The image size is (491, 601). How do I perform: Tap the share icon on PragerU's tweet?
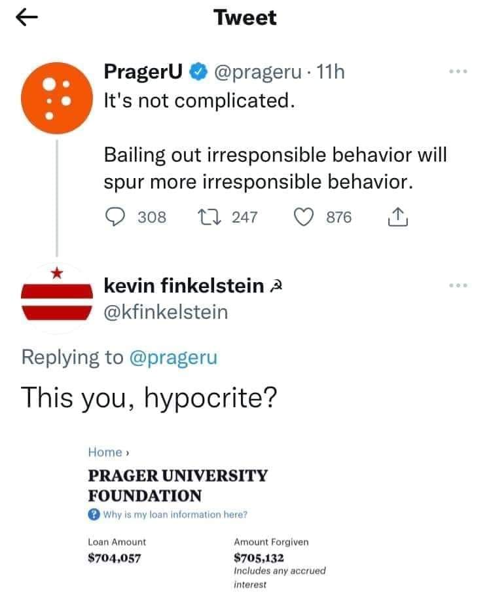pos(398,217)
